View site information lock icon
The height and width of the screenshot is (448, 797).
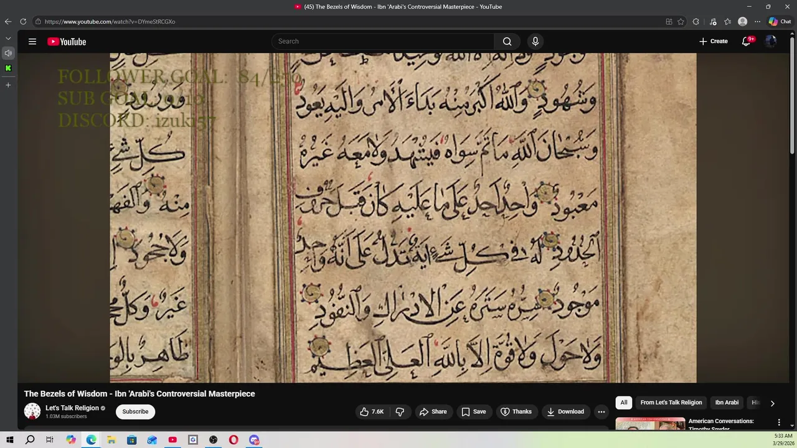tap(38, 22)
